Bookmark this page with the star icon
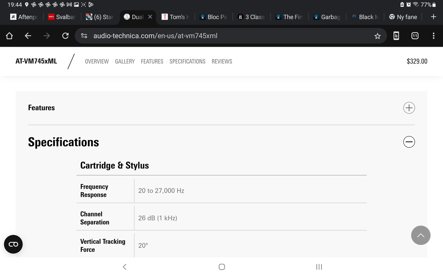 coord(377,36)
